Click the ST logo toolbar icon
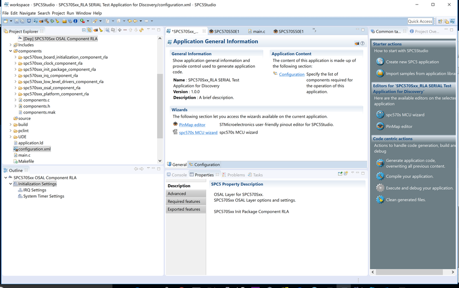The height and width of the screenshot is (288, 459). coord(36,21)
